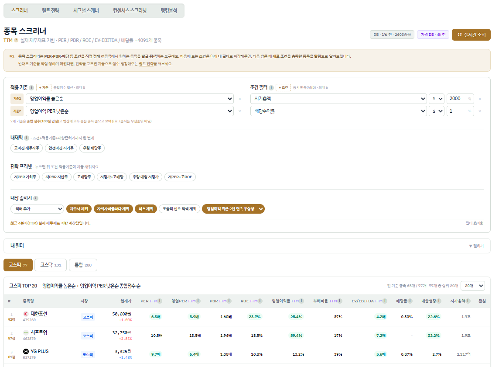This screenshot has height=367, width=492.
Task: Toggle the 리츠 제외 filter chip
Action: [146, 209]
